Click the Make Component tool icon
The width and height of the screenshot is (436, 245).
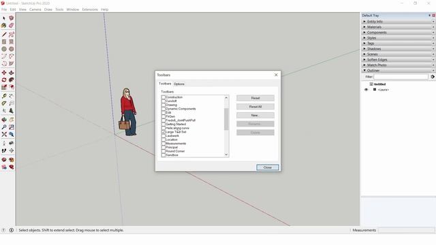click(x=11, y=18)
